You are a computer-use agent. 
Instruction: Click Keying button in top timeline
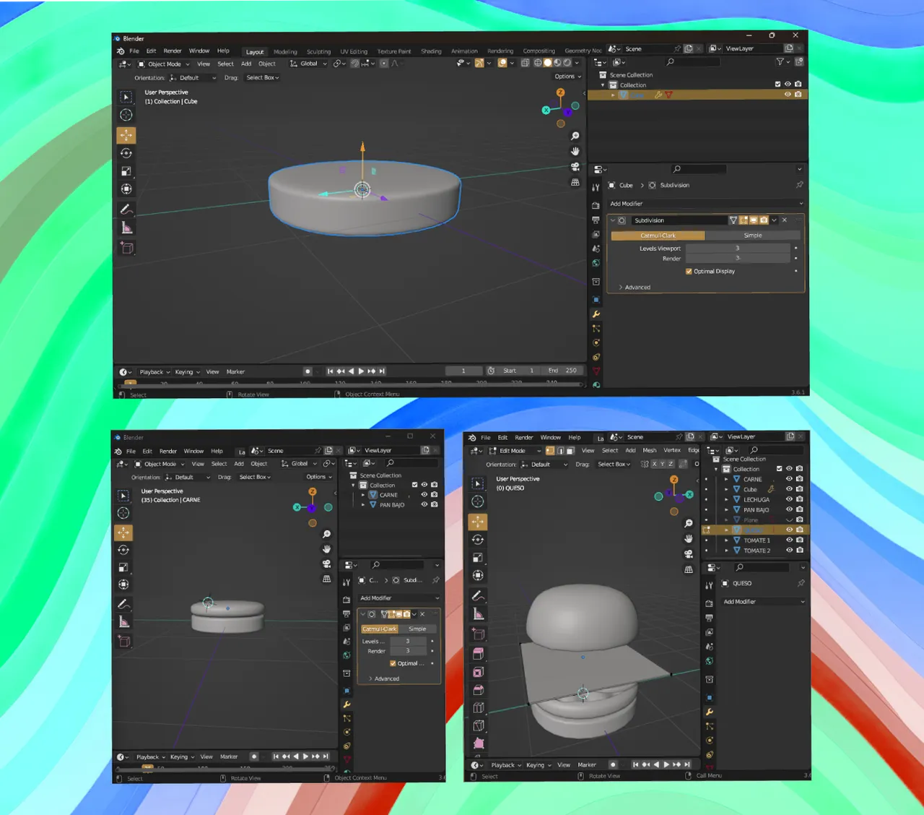point(186,372)
